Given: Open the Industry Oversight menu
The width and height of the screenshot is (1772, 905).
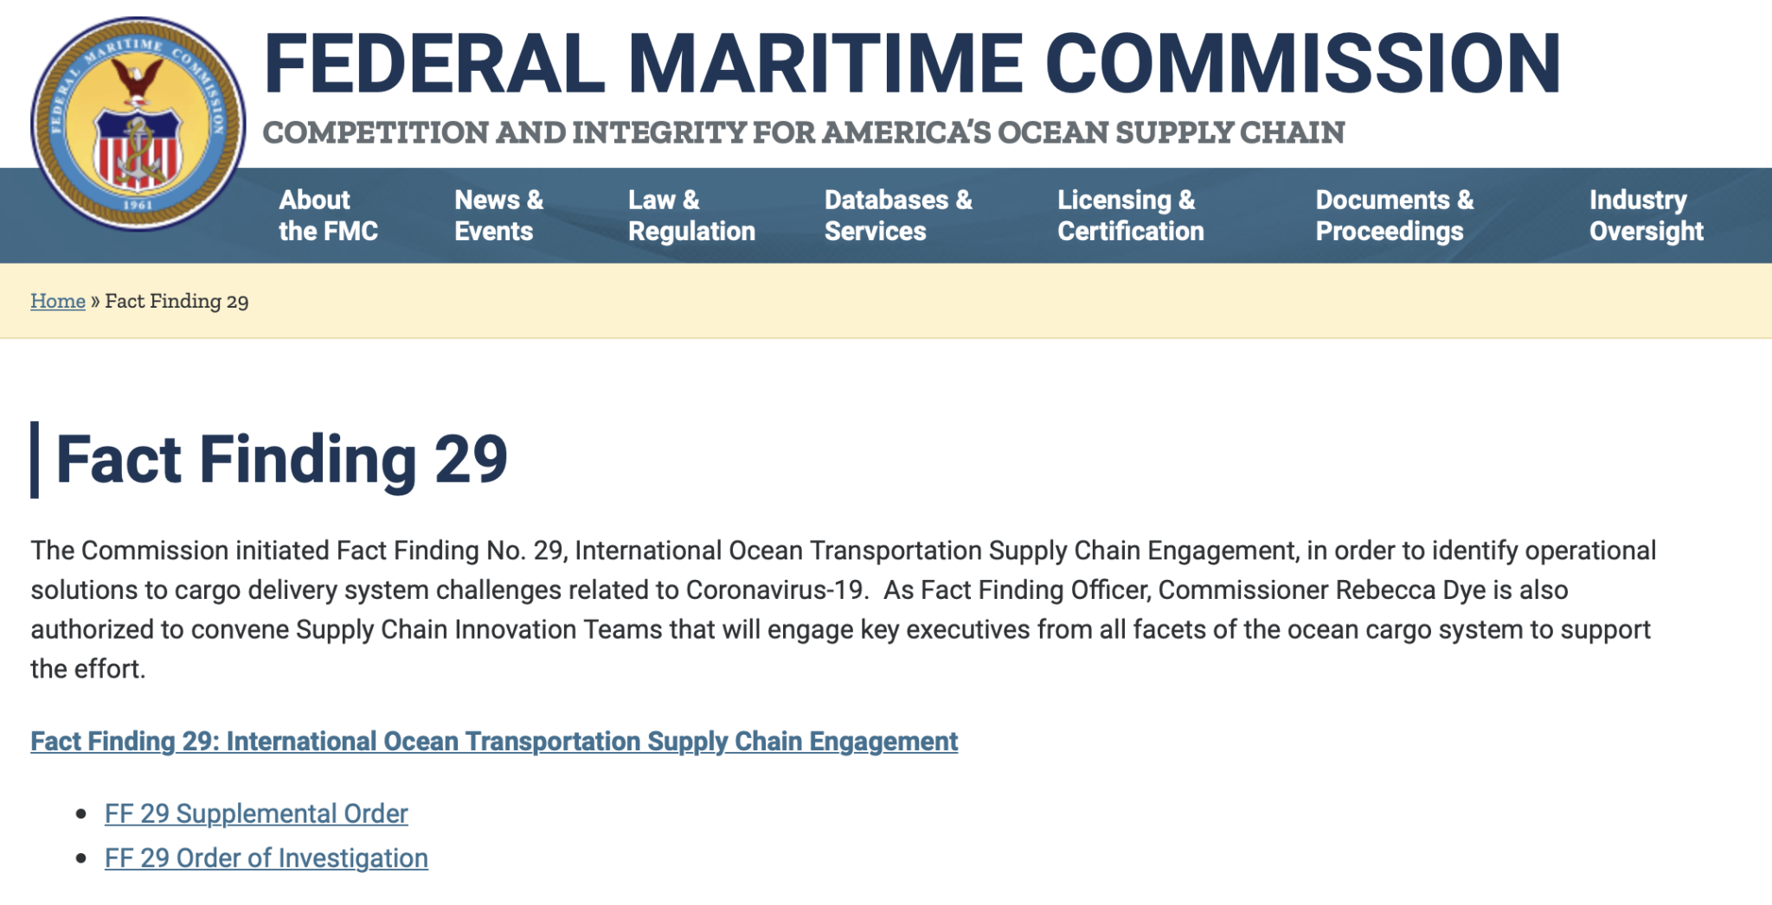Looking at the screenshot, I should pyautogui.click(x=1646, y=215).
